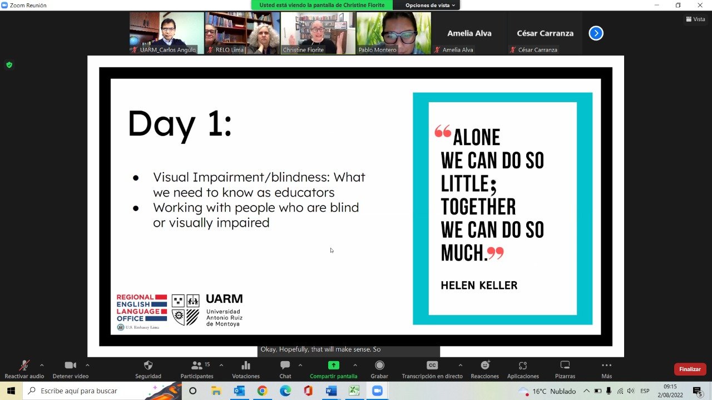Viewport: 712px width, 400px height.
Task: Click the red Finalizar button
Action: pos(690,369)
